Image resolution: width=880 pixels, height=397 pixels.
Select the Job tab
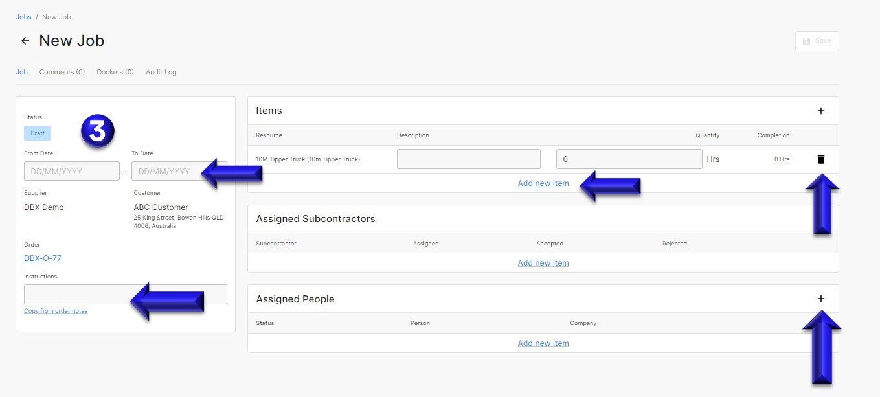coord(21,72)
